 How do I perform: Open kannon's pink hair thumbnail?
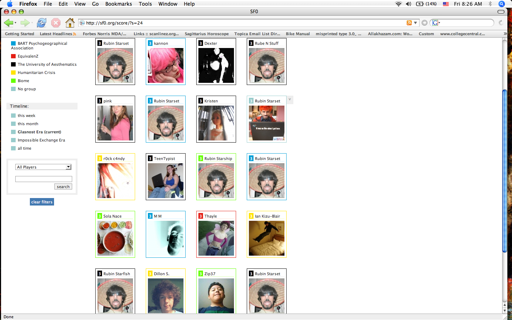[166, 66]
